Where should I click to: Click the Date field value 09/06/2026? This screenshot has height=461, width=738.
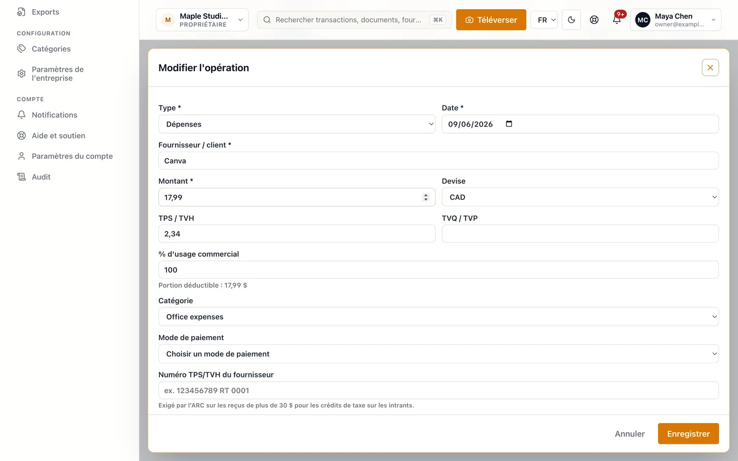coord(470,124)
